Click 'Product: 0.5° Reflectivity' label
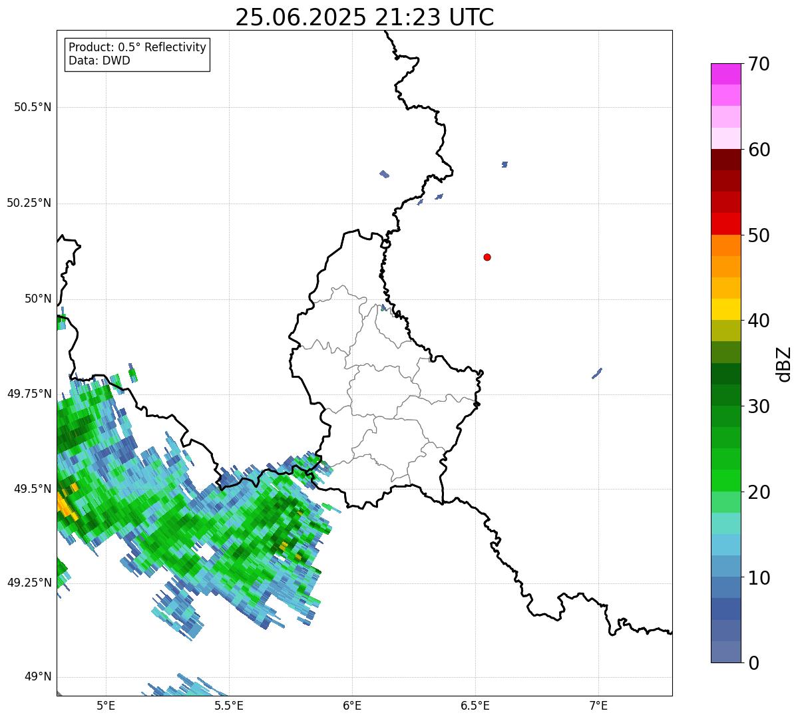The width and height of the screenshot is (800, 719). pos(137,47)
